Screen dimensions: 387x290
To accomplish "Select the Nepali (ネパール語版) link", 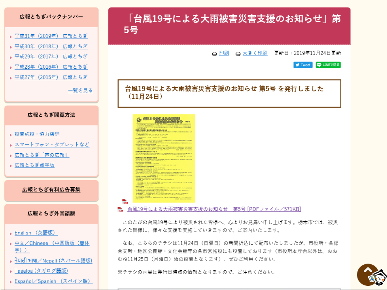I will tap(53, 261).
